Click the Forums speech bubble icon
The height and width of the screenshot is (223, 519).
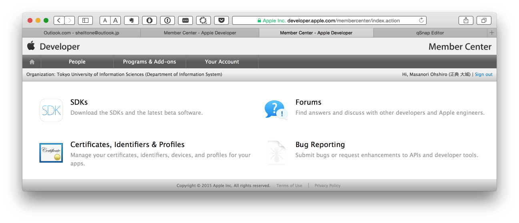276,110
